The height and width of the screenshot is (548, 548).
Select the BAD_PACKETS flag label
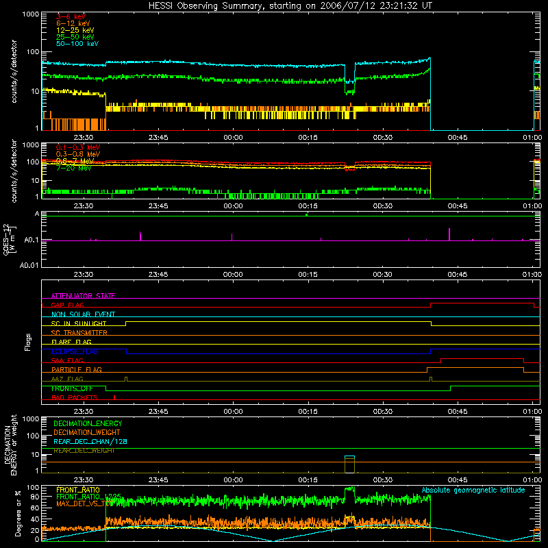75,398
